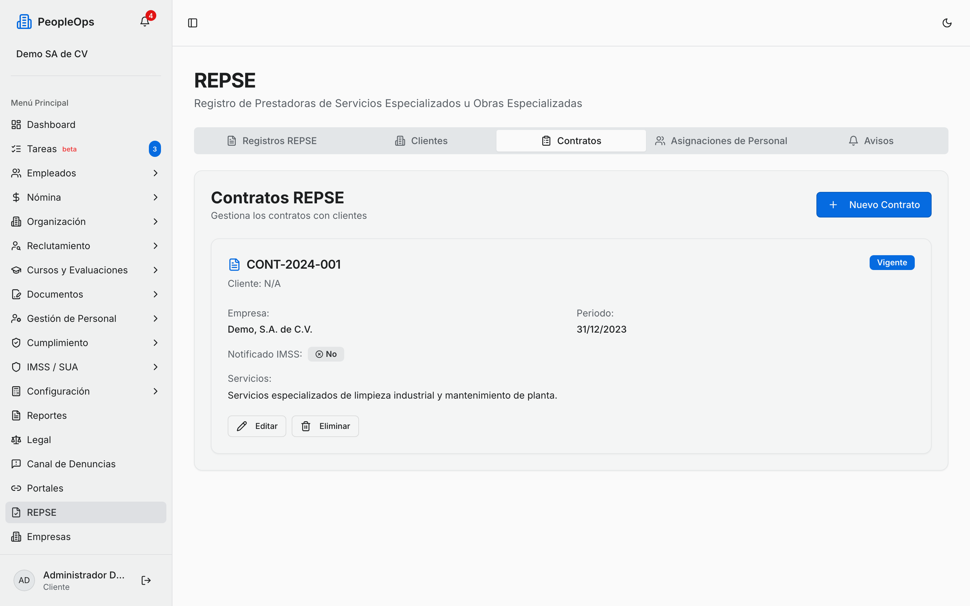Click the logout icon

(146, 580)
